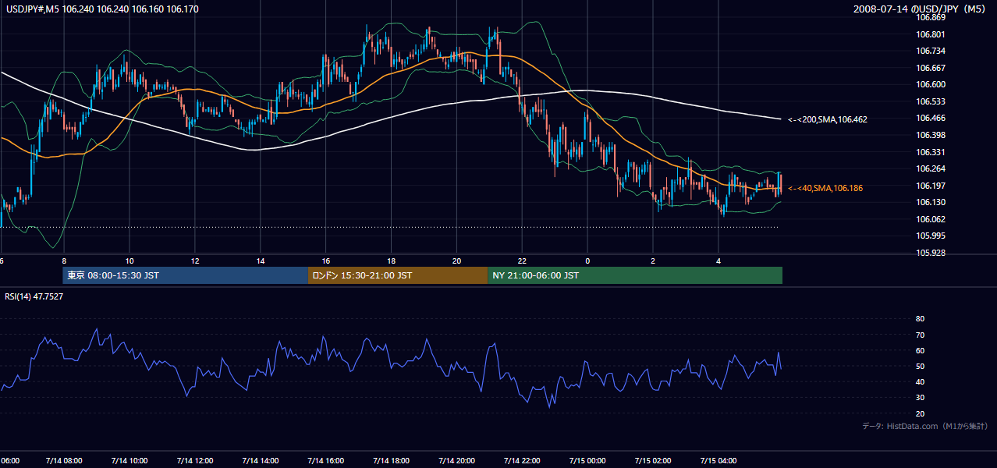Click RSI axis level 60
997x468 pixels.
(920, 350)
